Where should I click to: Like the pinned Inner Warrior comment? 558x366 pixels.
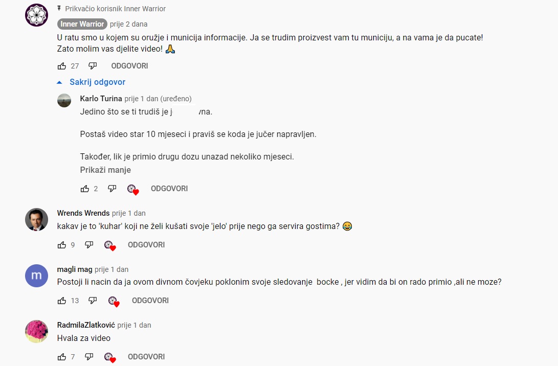coord(62,66)
